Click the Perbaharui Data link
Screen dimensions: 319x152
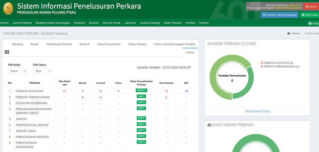[x=257, y=111]
